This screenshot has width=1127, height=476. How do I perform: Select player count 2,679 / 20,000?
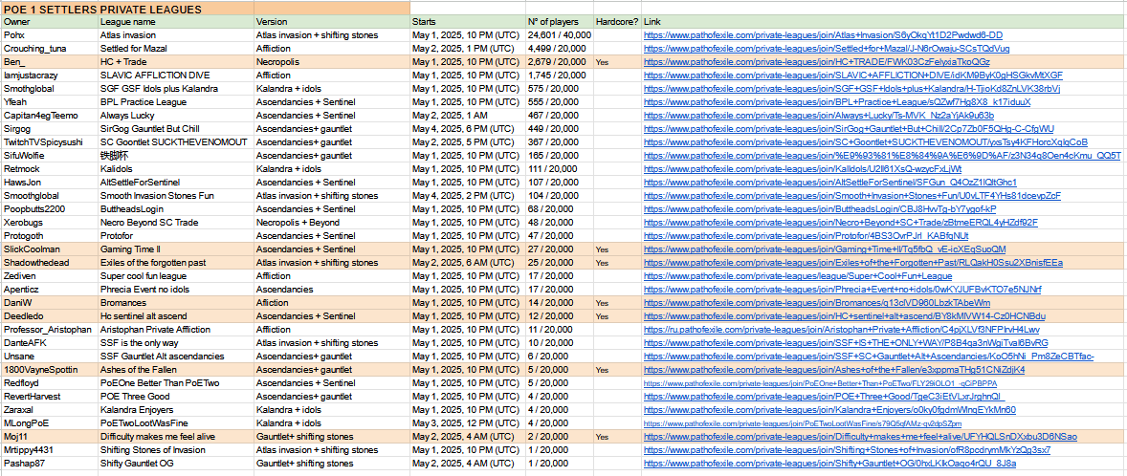tap(559, 62)
